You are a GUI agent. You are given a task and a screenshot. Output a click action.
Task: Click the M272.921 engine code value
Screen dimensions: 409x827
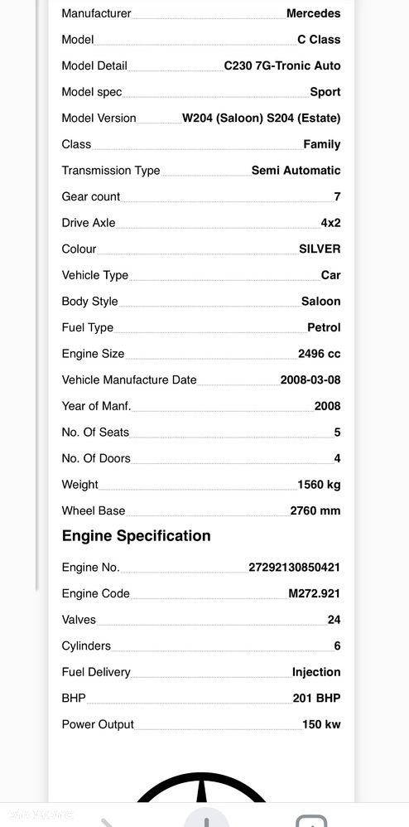click(314, 593)
